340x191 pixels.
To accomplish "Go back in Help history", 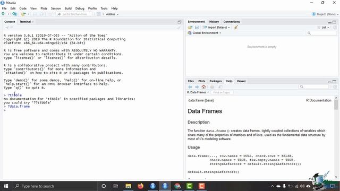I will coord(190,87).
